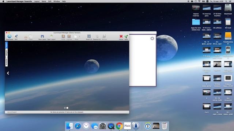Open the Edit menu
The height and width of the screenshot is (131, 234).
tap(50, 1)
